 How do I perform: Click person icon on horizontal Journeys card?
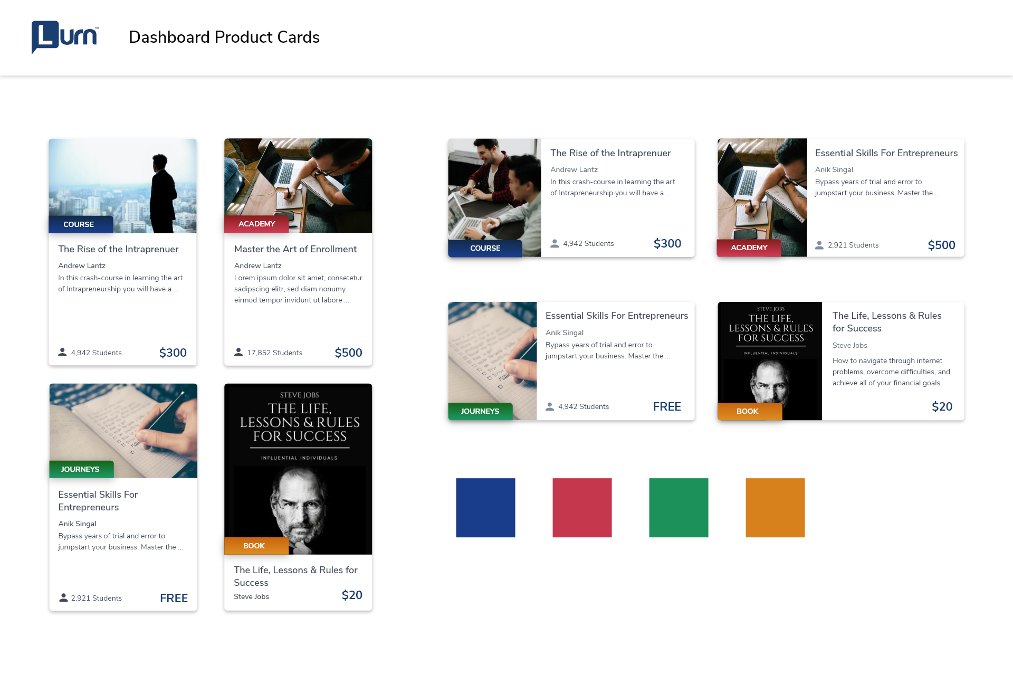[x=550, y=406]
